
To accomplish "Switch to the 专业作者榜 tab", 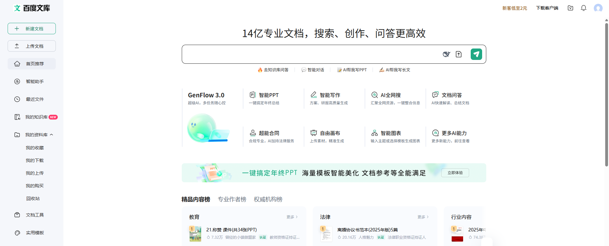I will pyautogui.click(x=232, y=199).
